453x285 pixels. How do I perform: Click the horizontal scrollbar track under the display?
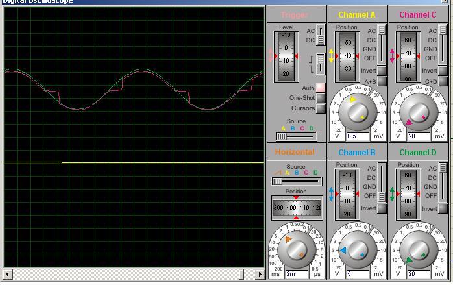tap(134, 274)
